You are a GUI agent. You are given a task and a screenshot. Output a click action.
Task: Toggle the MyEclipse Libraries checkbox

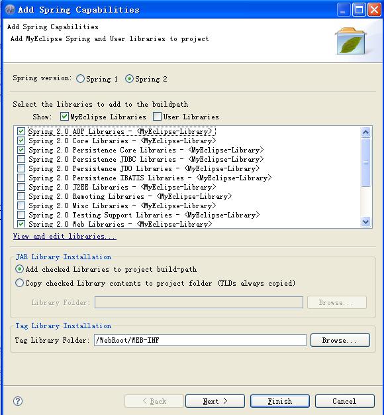point(64,117)
